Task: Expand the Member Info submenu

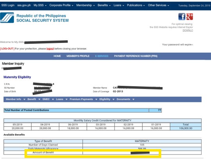Action: pos(16,99)
